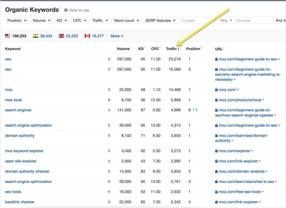Click the info icon beside Position column header
The height and width of the screenshot is (208, 286).
click(x=201, y=47)
